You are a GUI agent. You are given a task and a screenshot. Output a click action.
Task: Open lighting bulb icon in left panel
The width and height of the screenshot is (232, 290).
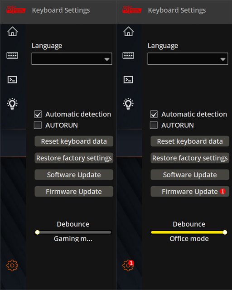click(12, 104)
